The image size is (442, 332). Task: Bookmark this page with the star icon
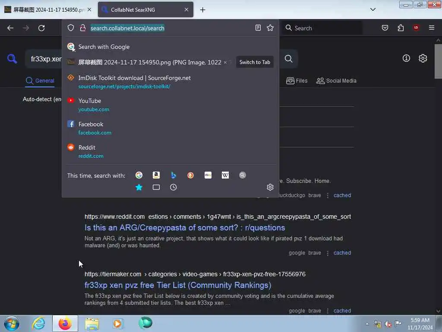[270, 28]
